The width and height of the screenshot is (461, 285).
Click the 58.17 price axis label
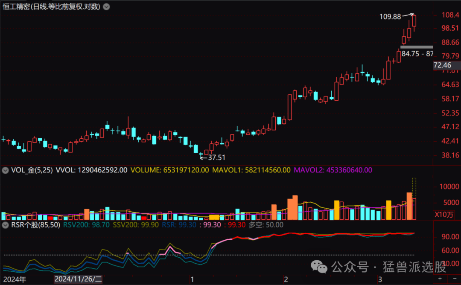pos(450,99)
